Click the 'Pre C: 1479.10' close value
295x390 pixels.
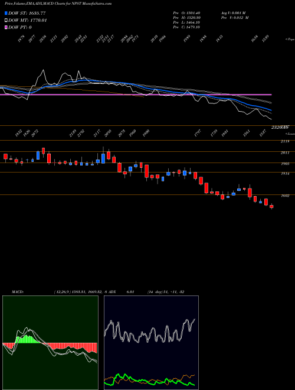point(186,27)
